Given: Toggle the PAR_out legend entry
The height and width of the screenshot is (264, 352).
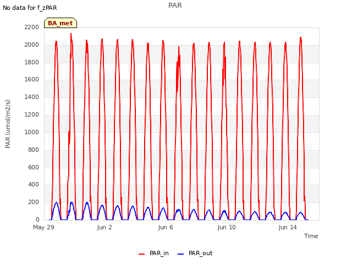Looking at the screenshot, I should pyautogui.click(x=195, y=254).
